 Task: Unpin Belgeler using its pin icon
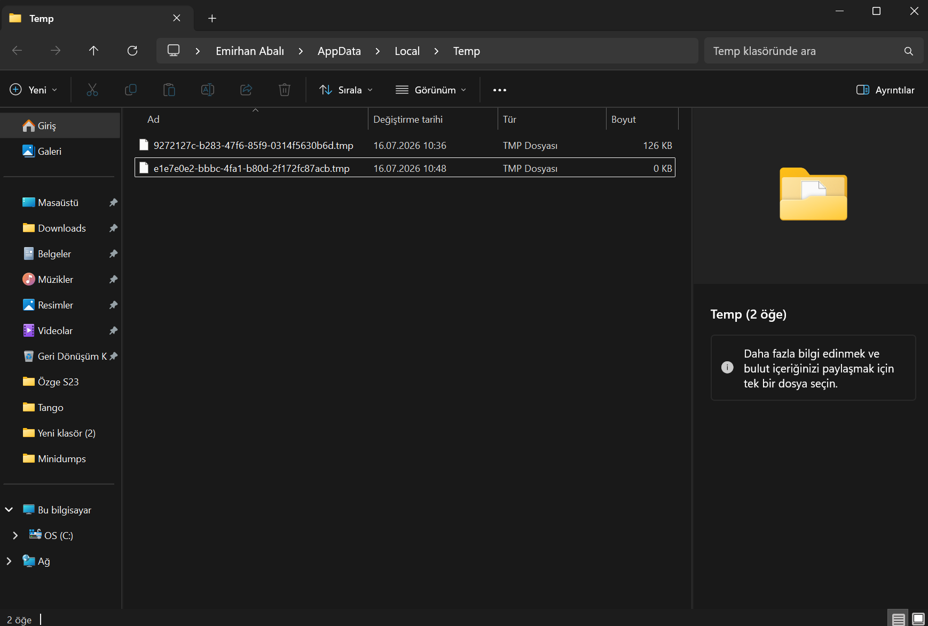(x=113, y=254)
